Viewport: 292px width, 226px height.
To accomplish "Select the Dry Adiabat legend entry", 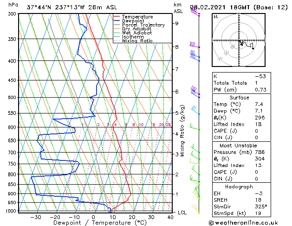I will tap(136, 29).
